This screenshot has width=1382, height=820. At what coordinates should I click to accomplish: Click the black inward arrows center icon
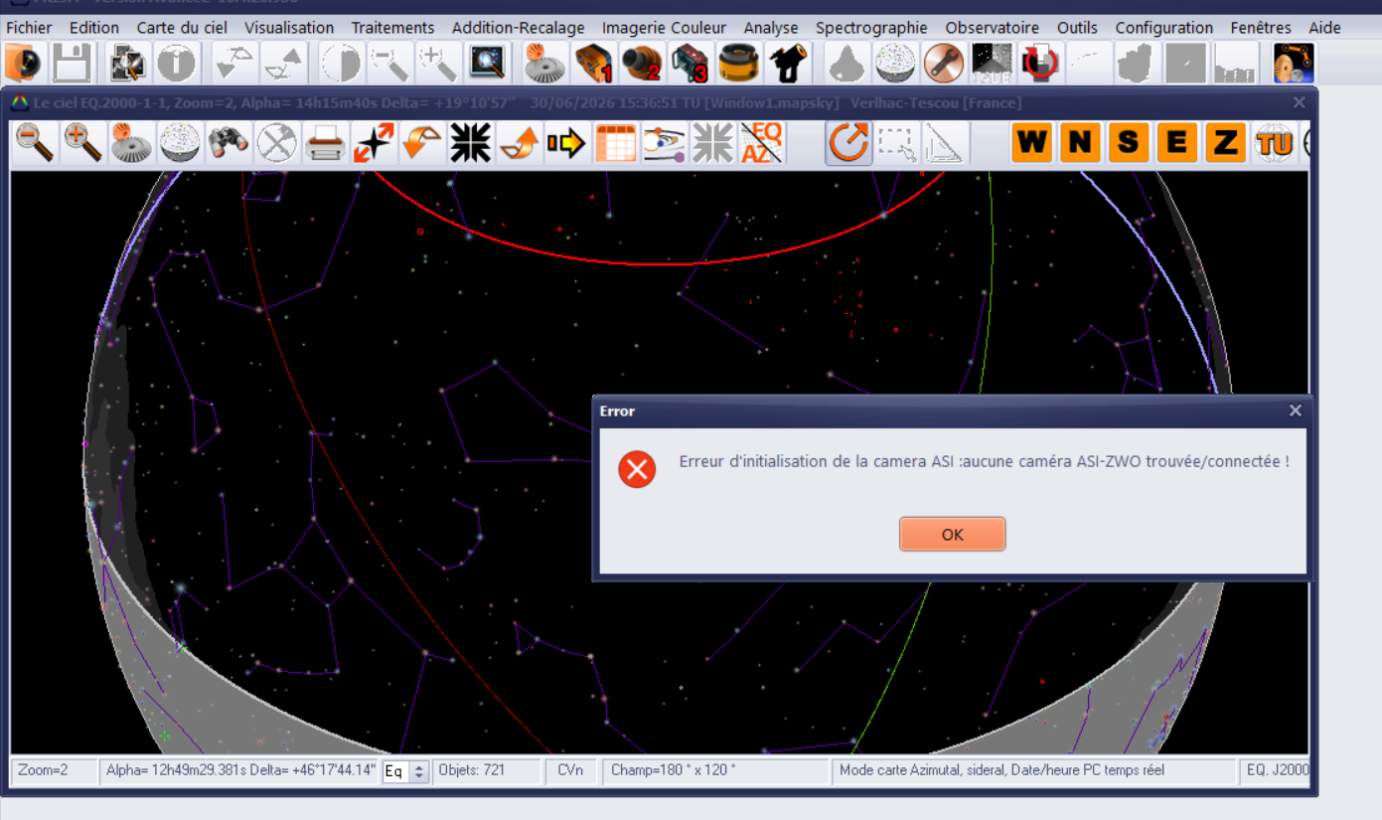(470, 143)
